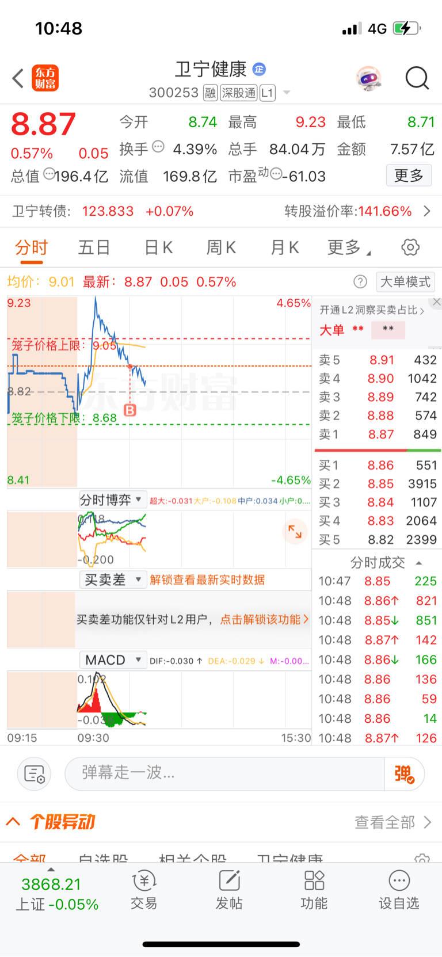Tap the 买2 8.85 order row

(378, 484)
